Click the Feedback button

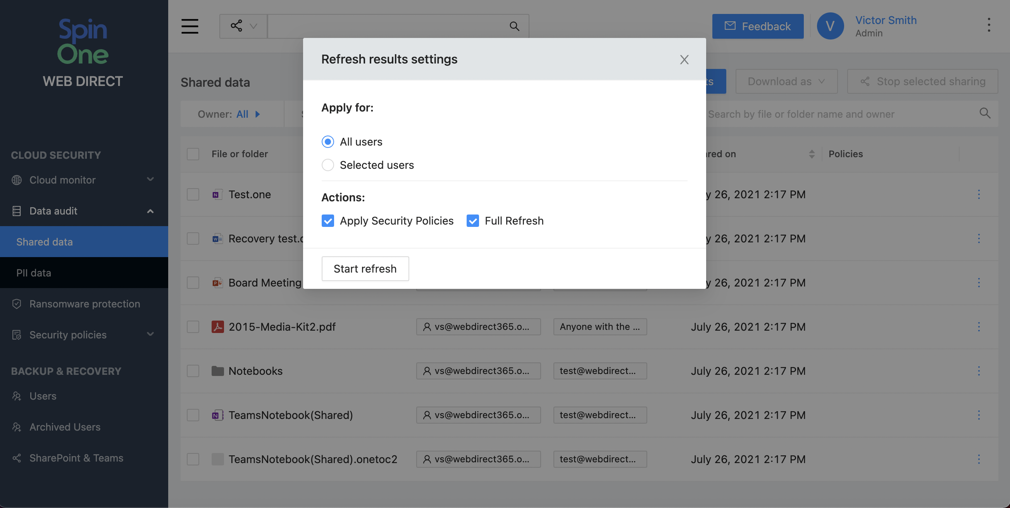pyautogui.click(x=757, y=26)
